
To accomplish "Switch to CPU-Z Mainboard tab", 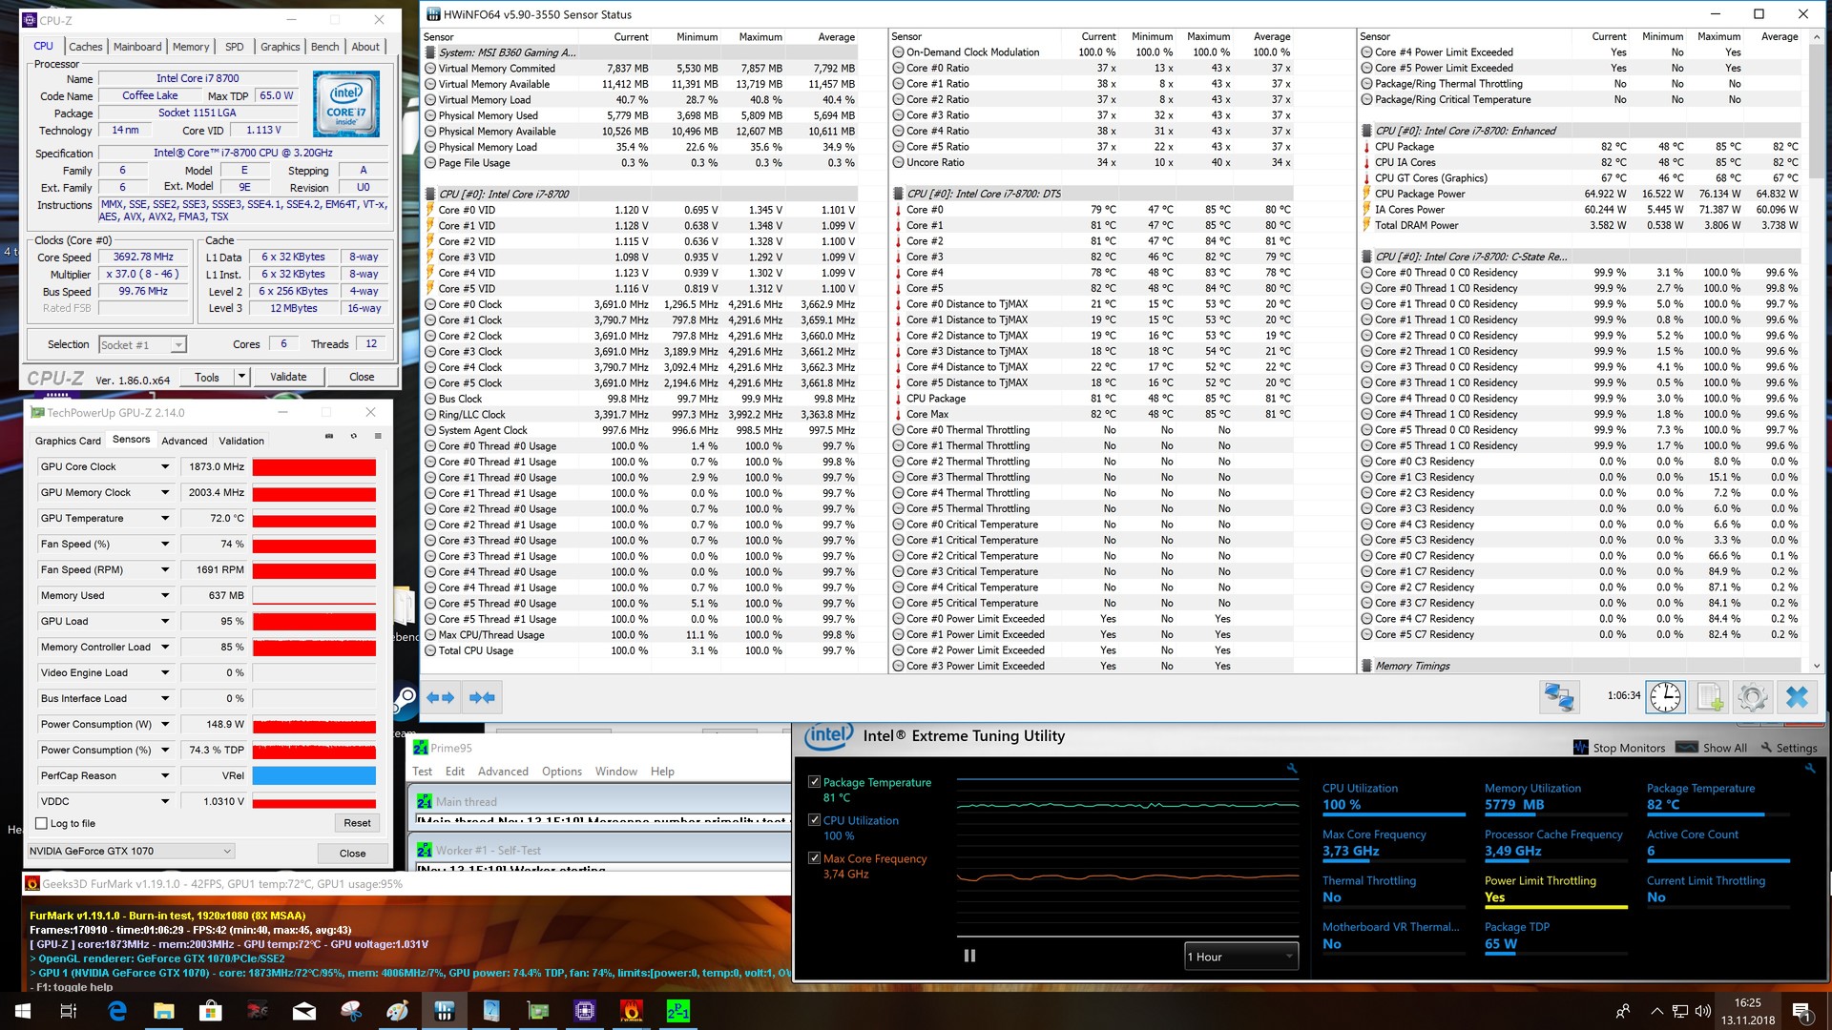I will [x=137, y=46].
